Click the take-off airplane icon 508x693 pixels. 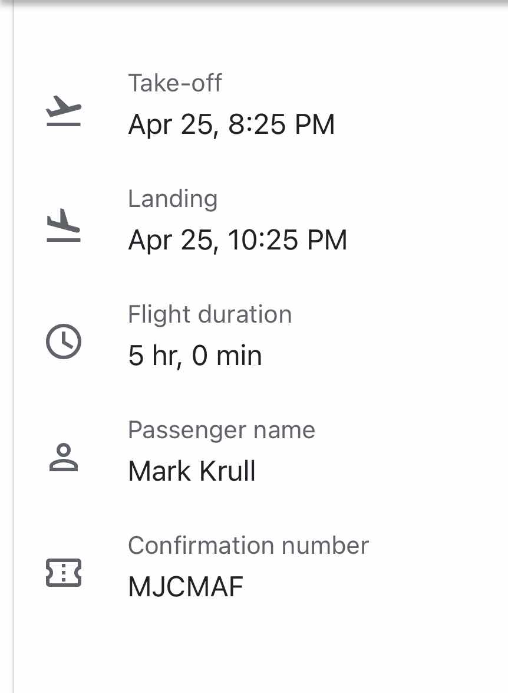point(64,111)
